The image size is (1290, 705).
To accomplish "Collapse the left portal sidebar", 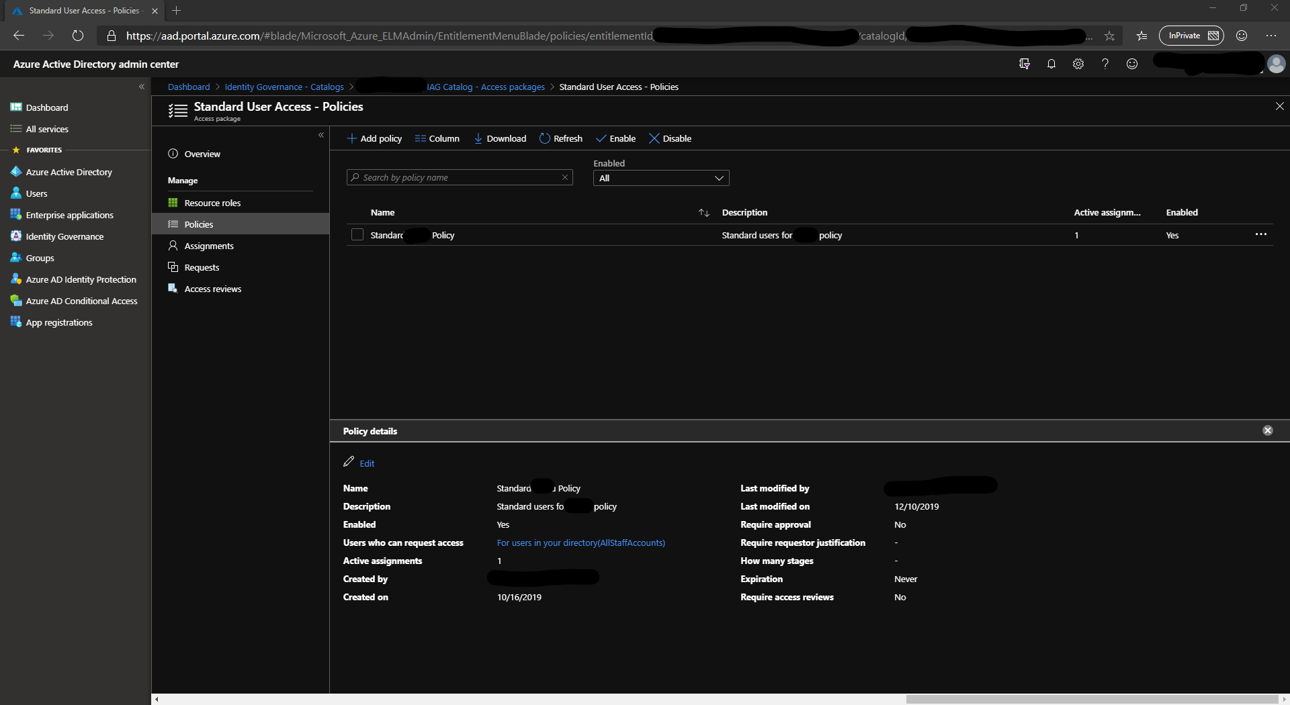I will click(x=142, y=87).
